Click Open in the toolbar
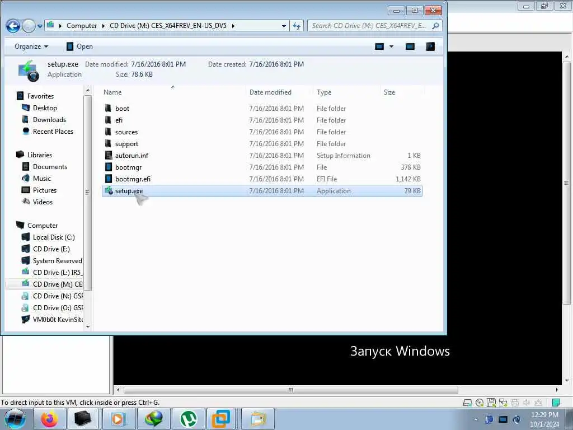 click(x=79, y=46)
